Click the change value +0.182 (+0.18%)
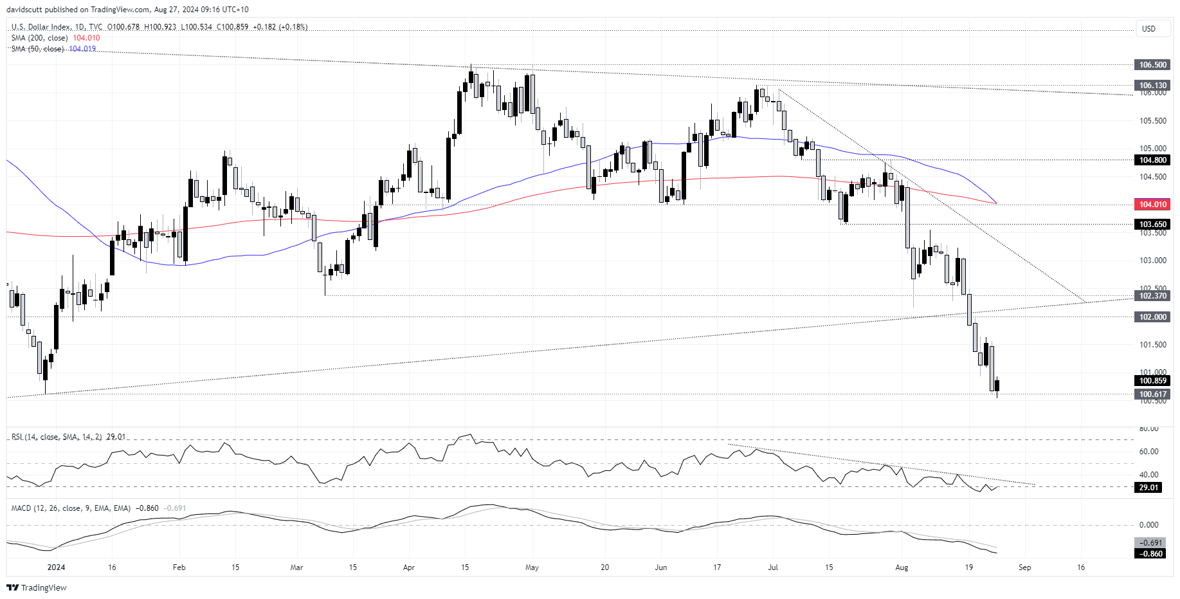 coord(280,27)
